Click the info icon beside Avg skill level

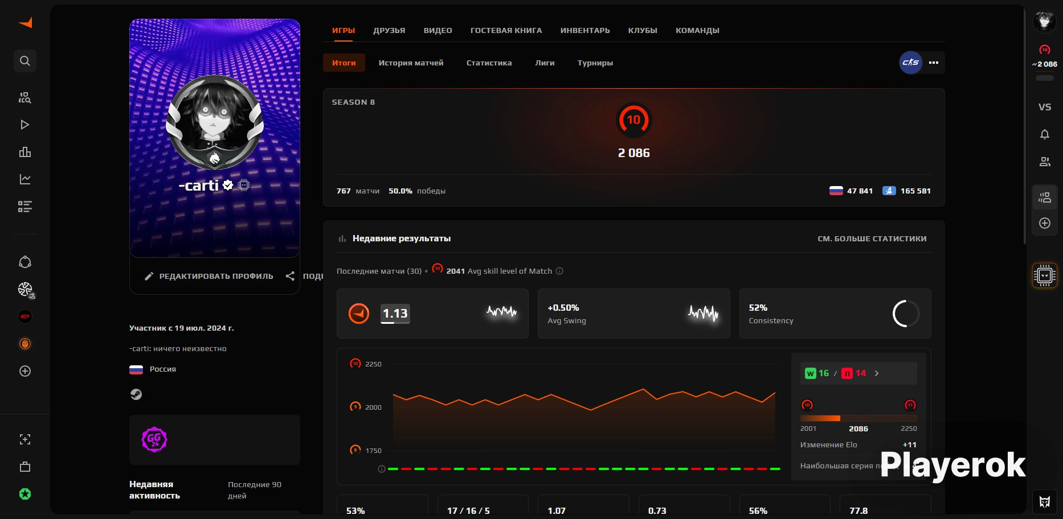pos(559,271)
